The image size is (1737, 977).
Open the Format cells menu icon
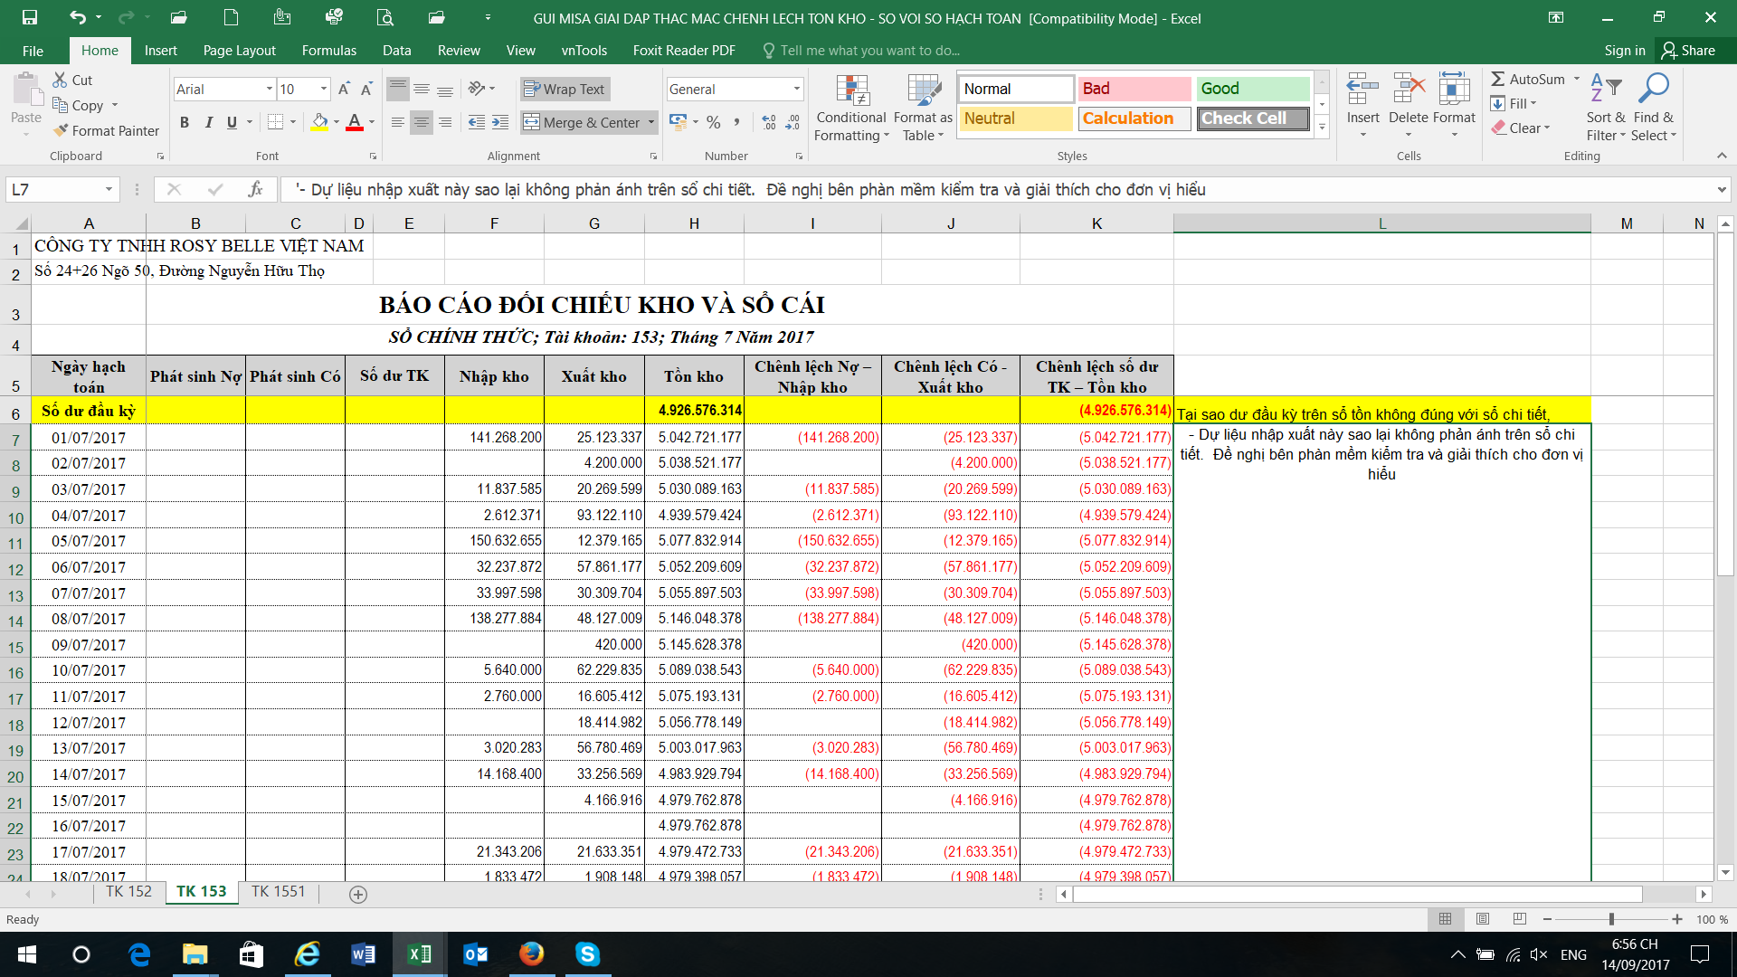point(1454,90)
